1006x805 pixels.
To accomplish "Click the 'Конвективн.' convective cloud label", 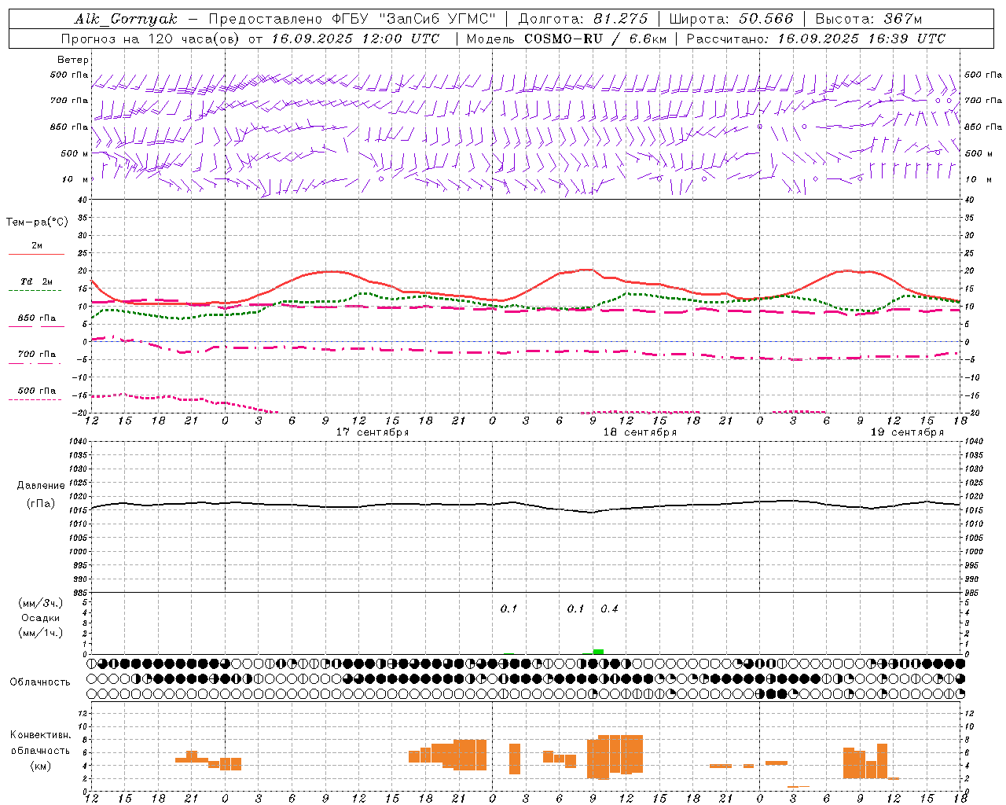I will click(x=40, y=735).
